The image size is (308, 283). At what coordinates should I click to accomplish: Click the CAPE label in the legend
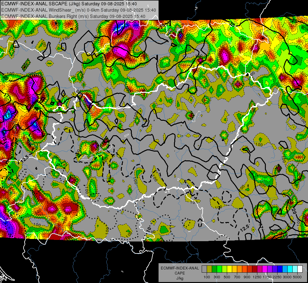coord(180,273)
